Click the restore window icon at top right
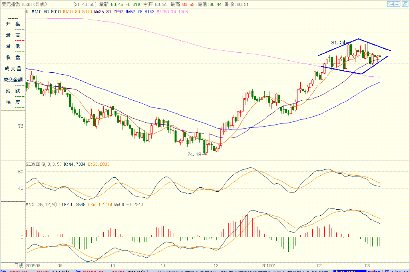This screenshot has height=272, width=410. coord(405,4)
